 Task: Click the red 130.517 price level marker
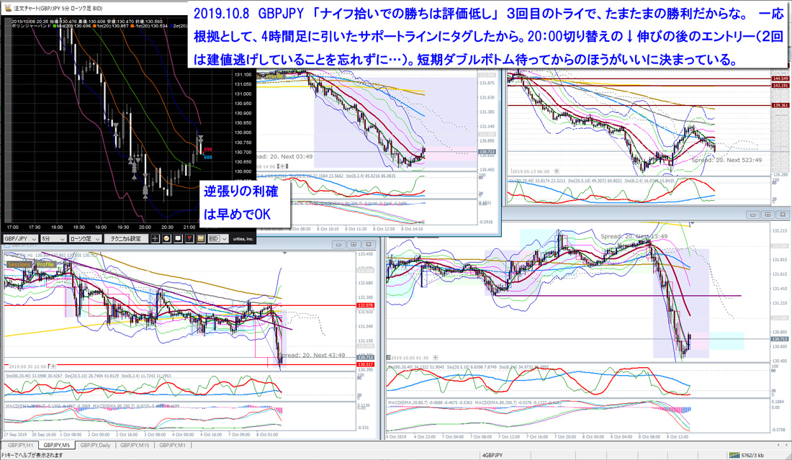click(366, 365)
